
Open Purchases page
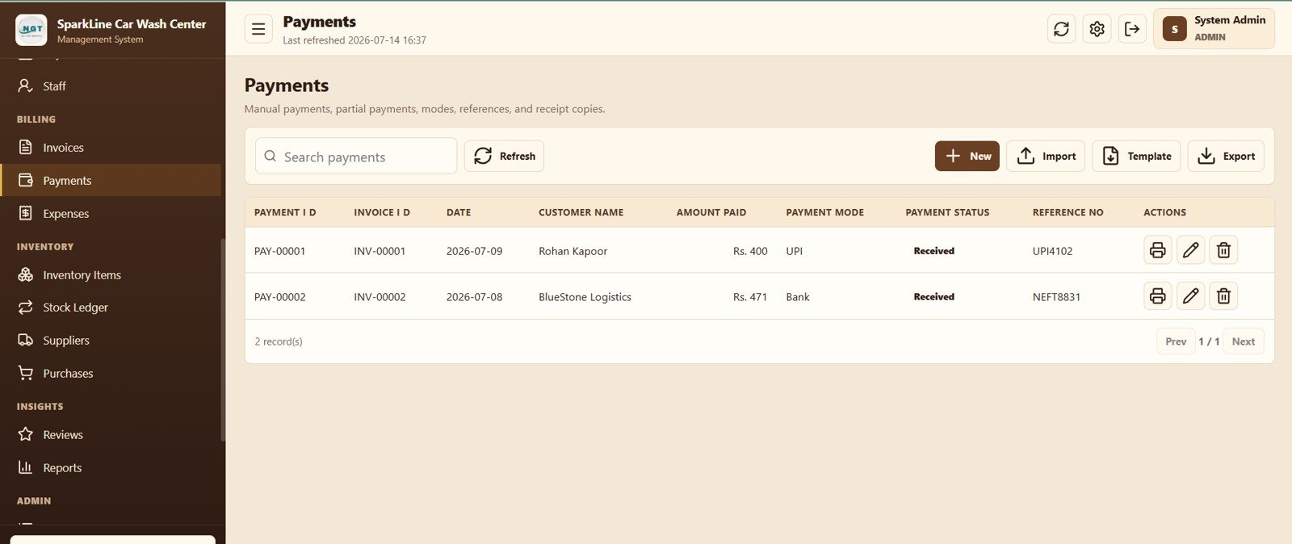(111, 373)
